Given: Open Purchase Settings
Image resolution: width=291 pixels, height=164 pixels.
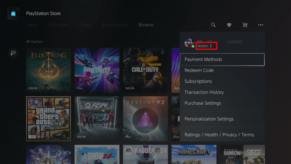Looking at the screenshot, I should click(x=222, y=103).
